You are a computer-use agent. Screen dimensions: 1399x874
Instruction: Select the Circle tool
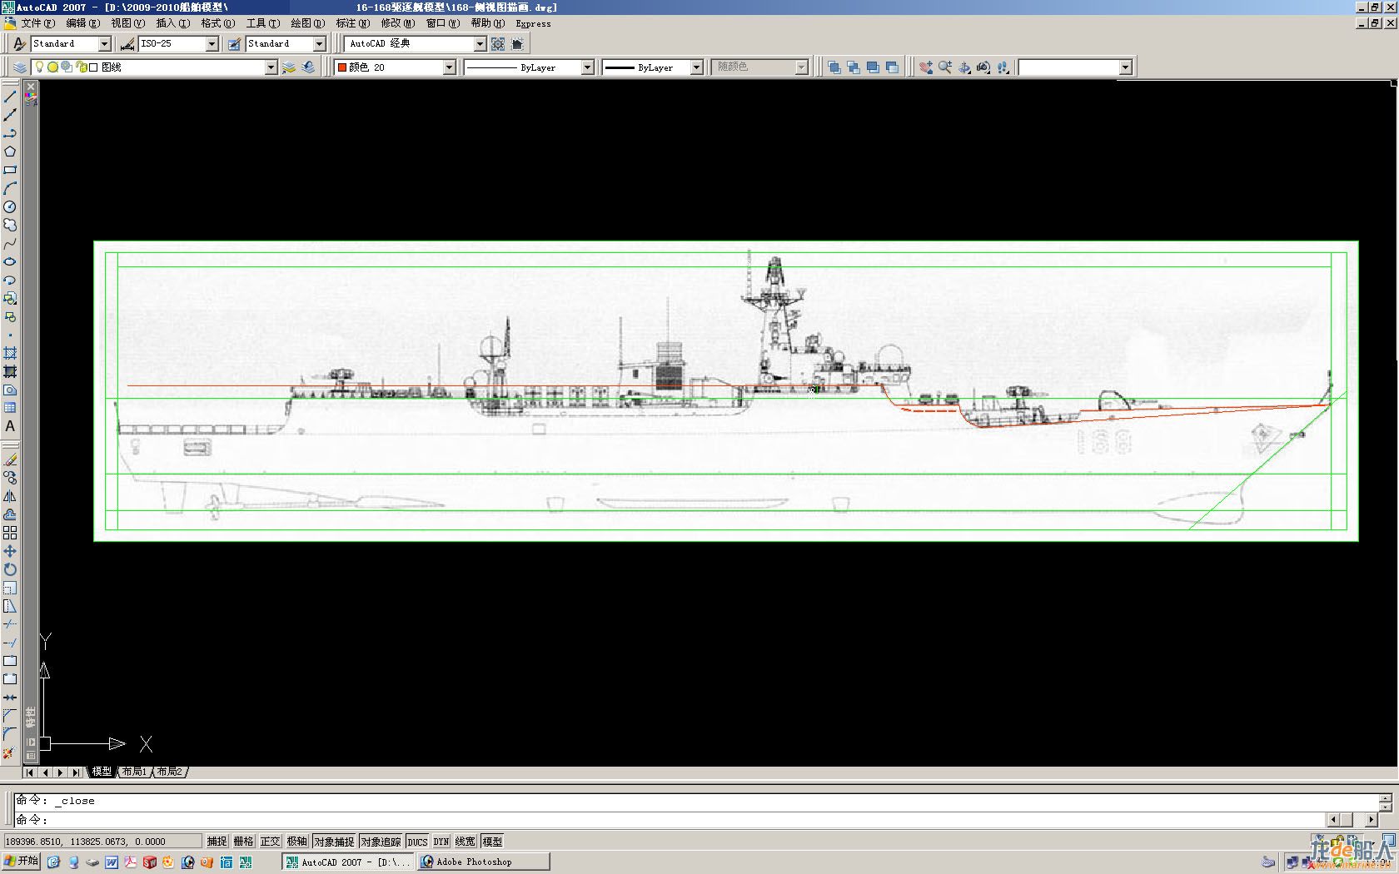(10, 206)
